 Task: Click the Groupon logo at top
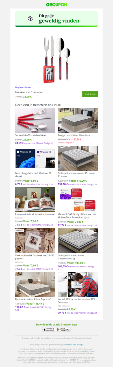(x=56, y=5)
